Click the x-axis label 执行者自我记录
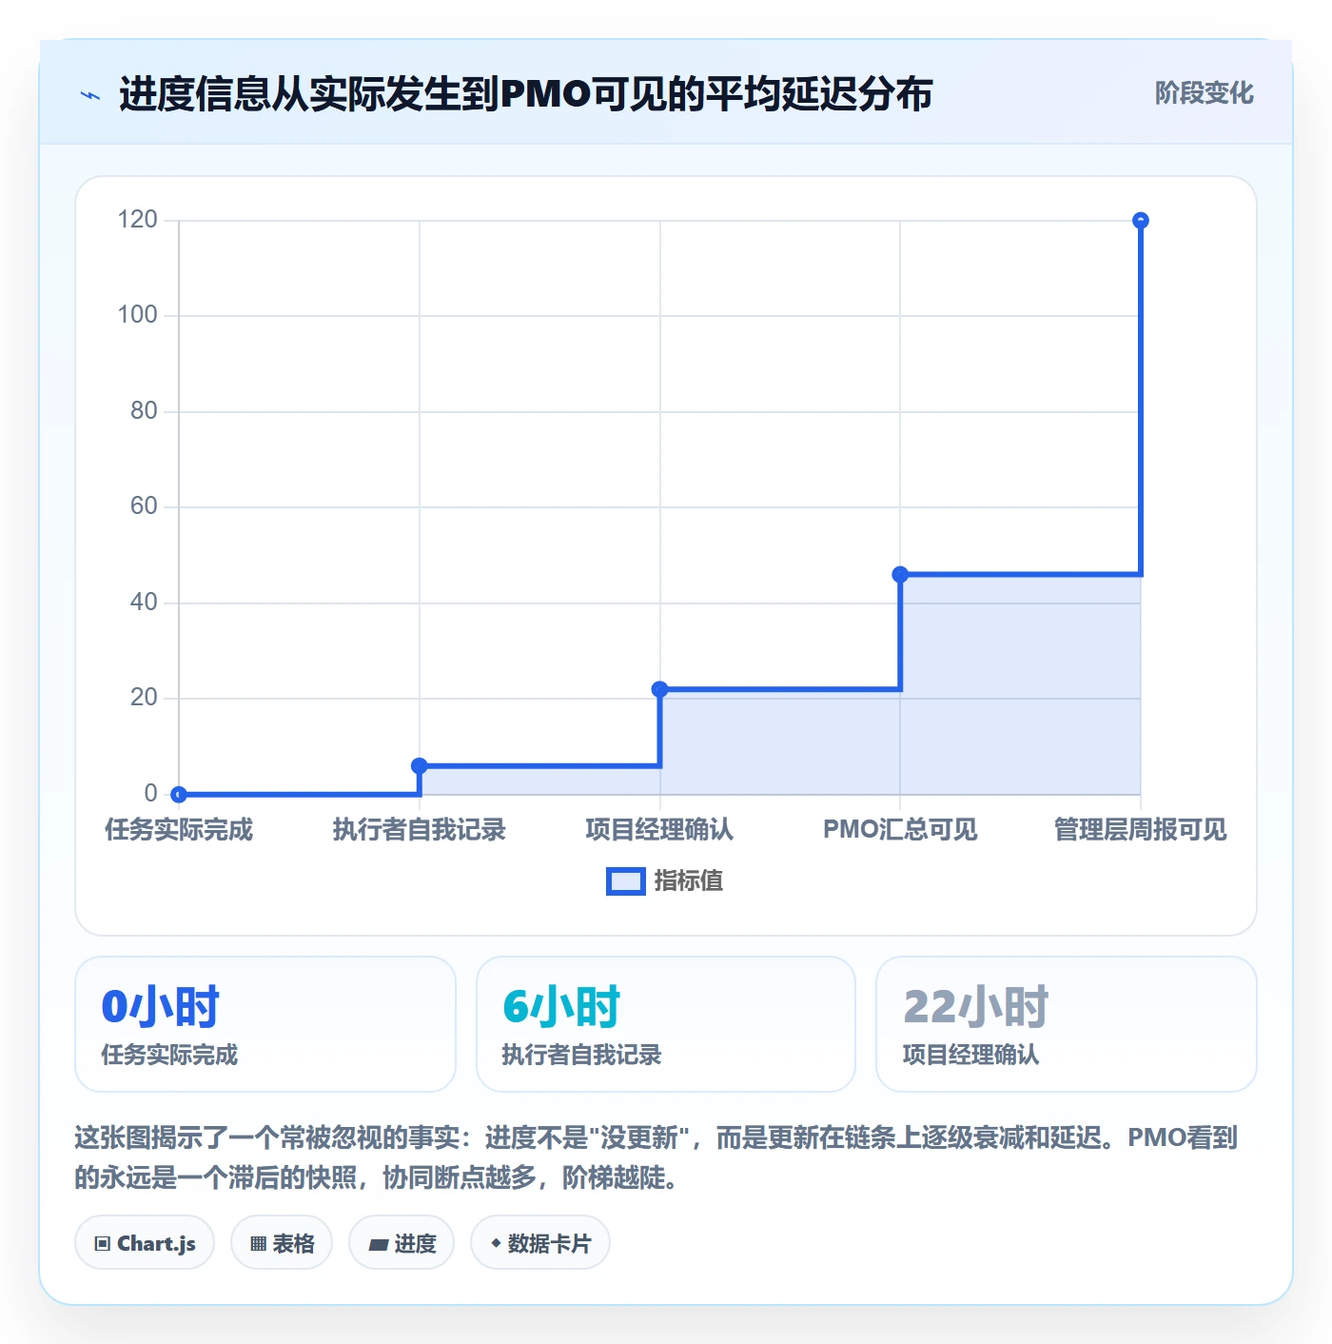This screenshot has width=1332, height=1344. 420,830
